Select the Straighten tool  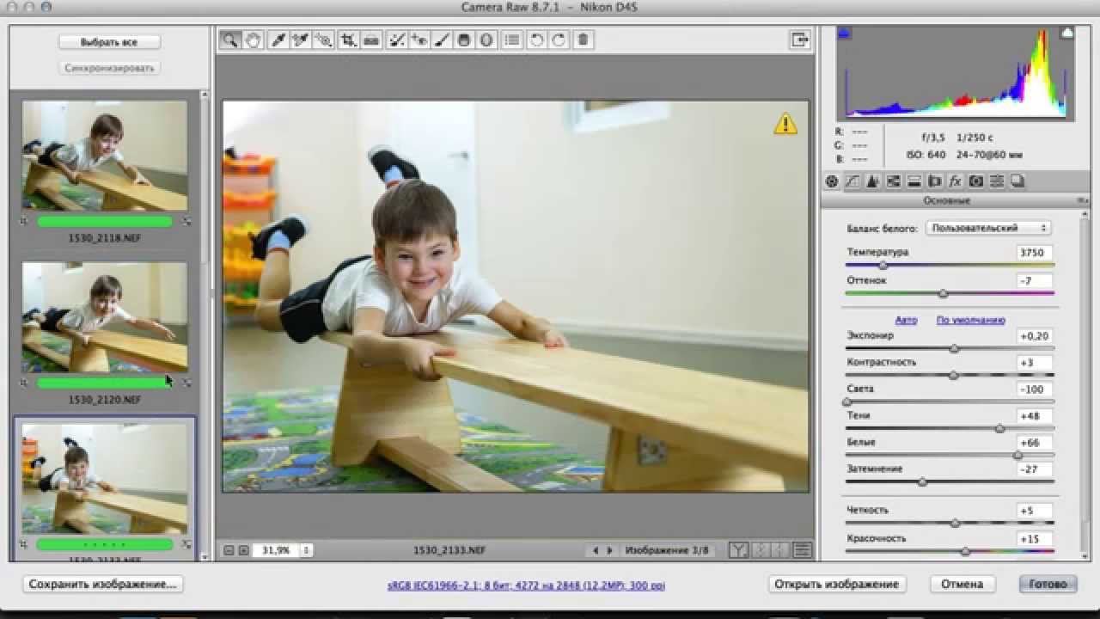371,40
